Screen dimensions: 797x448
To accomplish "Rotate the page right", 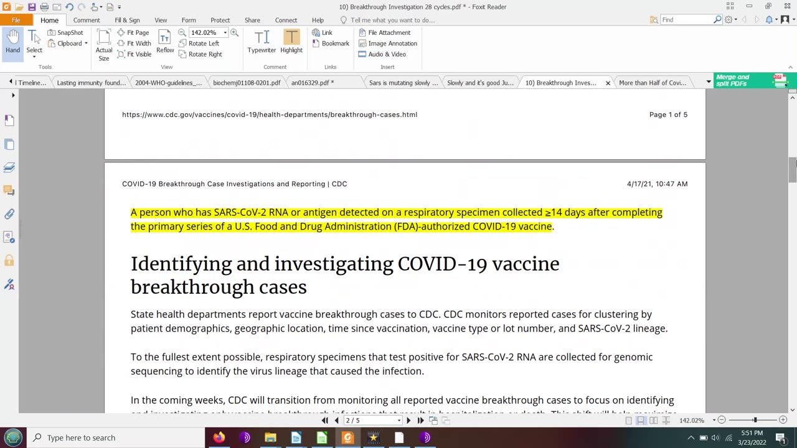I will click(x=200, y=54).
